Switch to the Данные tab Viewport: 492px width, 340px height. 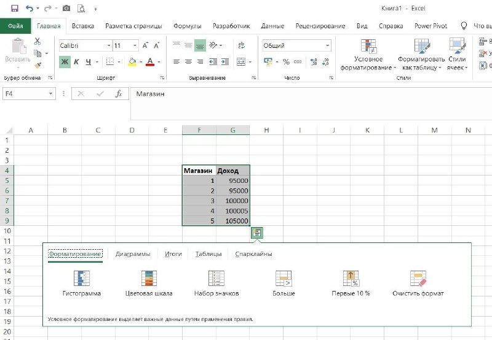pyautogui.click(x=272, y=26)
